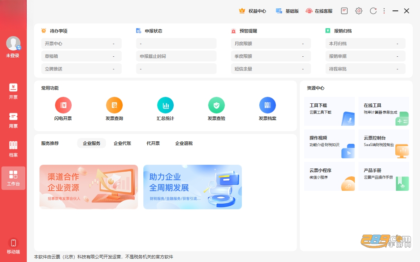Click the 短信余量 row
This screenshot has width=420, height=262.
click(x=271, y=69)
